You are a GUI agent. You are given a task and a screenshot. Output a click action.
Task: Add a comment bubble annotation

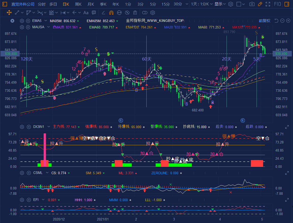point(94,13)
